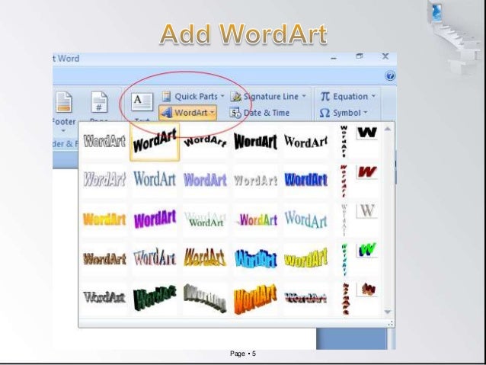Choose green reflected WordArt style
The height and width of the screenshot is (365, 486).
[205, 219]
